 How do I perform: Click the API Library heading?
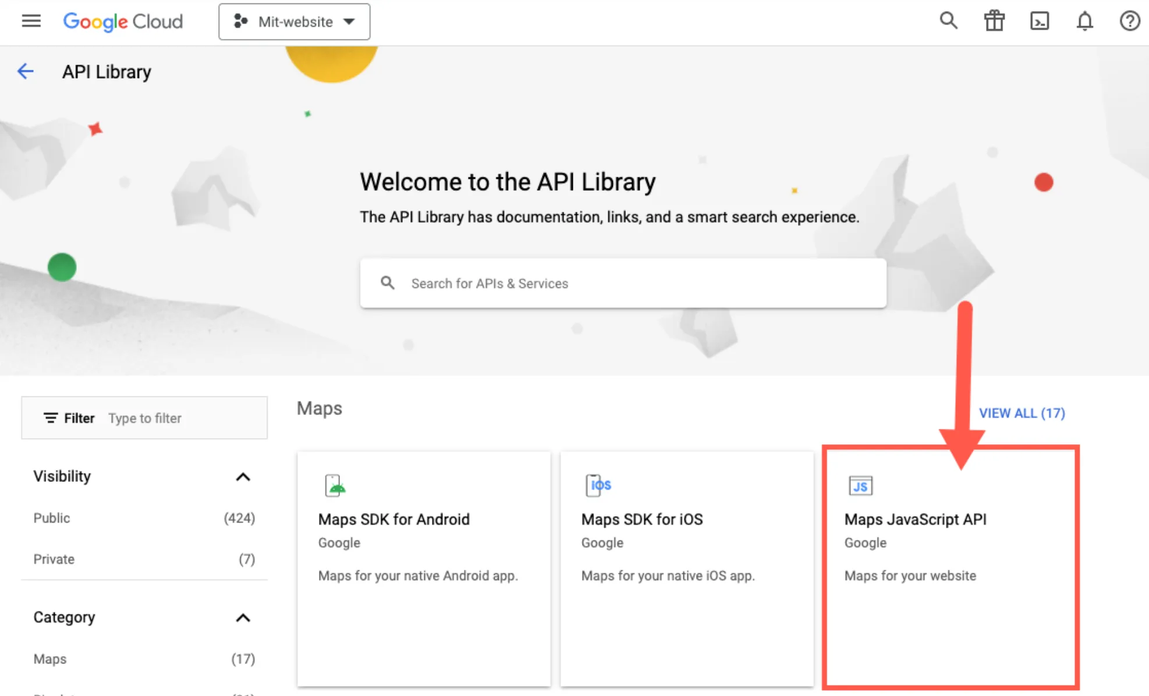tap(107, 71)
